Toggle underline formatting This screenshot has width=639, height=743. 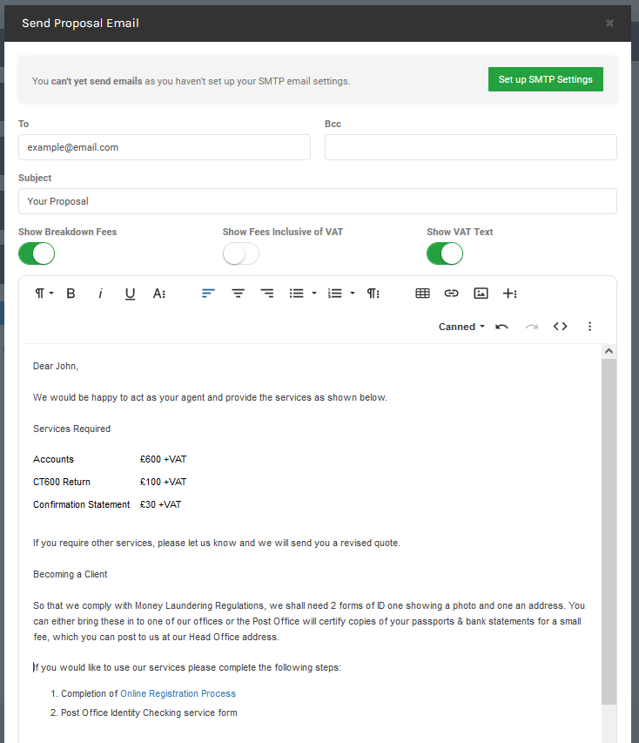tap(130, 294)
